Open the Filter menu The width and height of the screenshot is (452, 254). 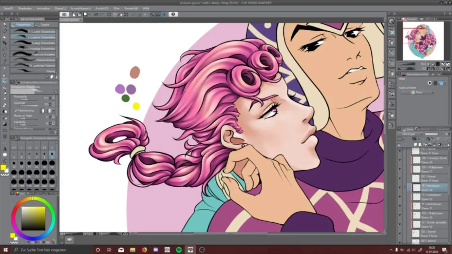tap(117, 8)
